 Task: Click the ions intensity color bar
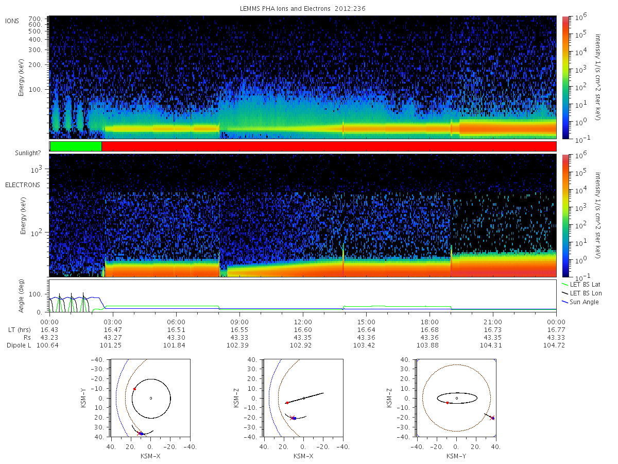[x=565, y=77]
